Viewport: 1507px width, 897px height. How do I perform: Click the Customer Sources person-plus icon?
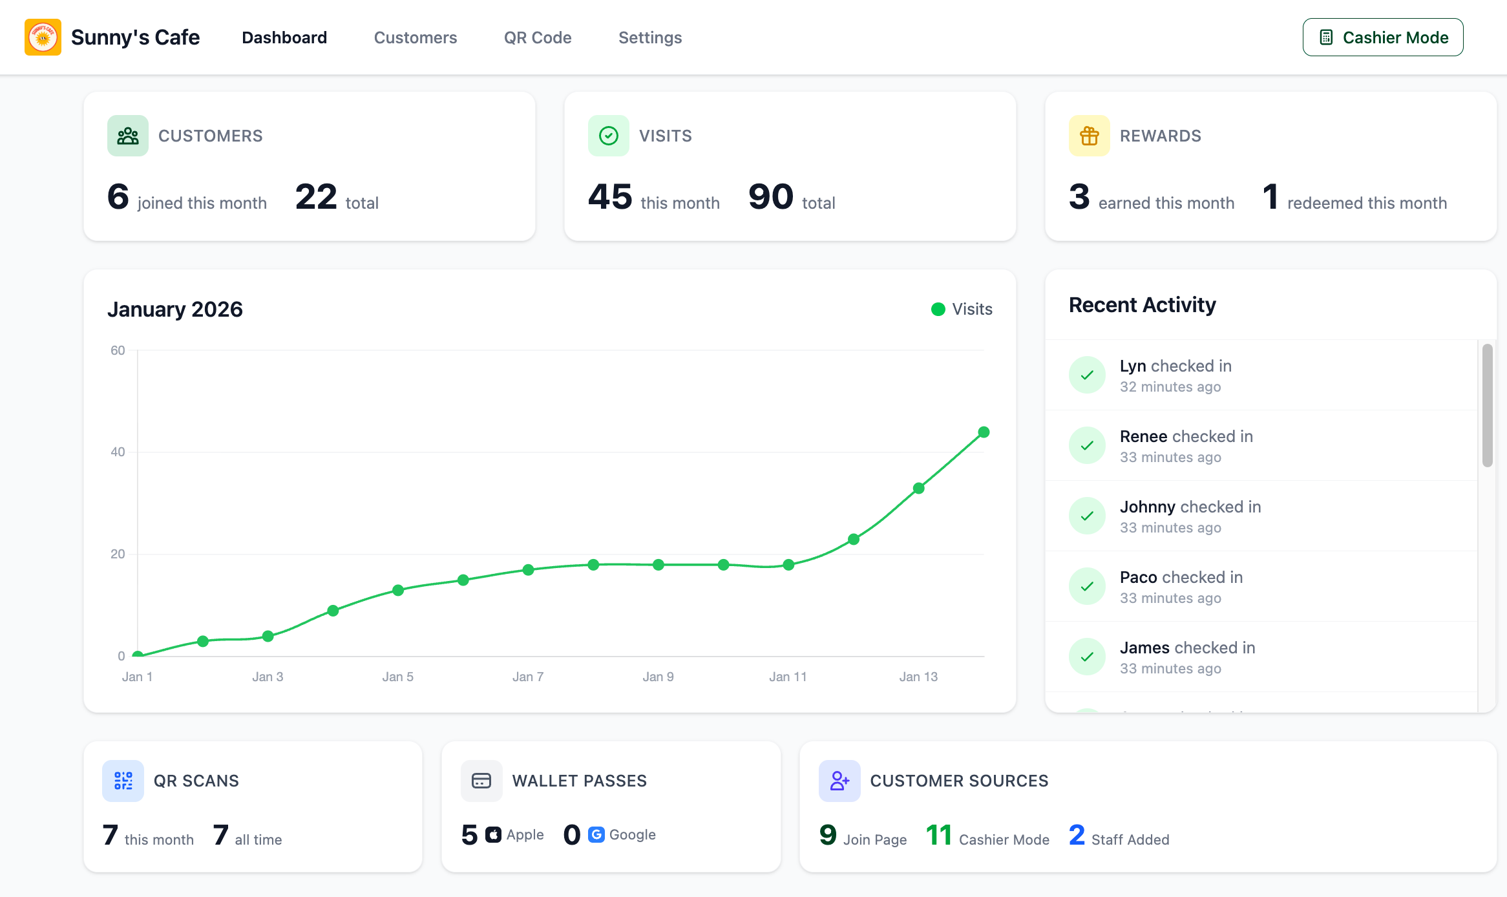coord(839,781)
